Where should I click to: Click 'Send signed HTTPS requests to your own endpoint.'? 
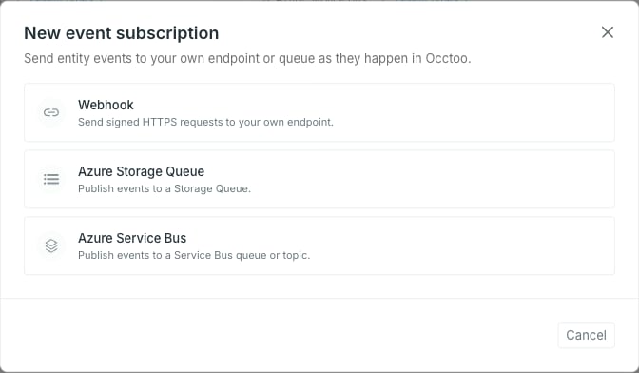(x=205, y=122)
